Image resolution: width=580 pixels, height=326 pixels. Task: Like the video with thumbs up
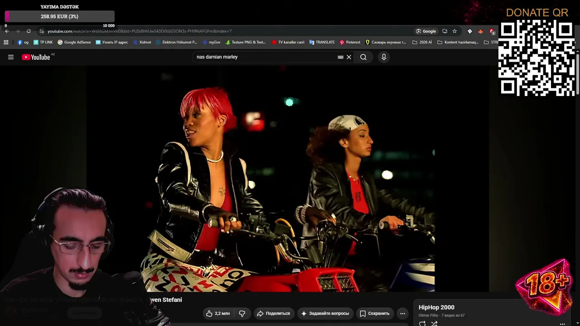click(218, 313)
